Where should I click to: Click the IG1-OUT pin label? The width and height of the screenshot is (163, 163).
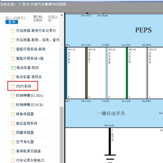coord(86,16)
